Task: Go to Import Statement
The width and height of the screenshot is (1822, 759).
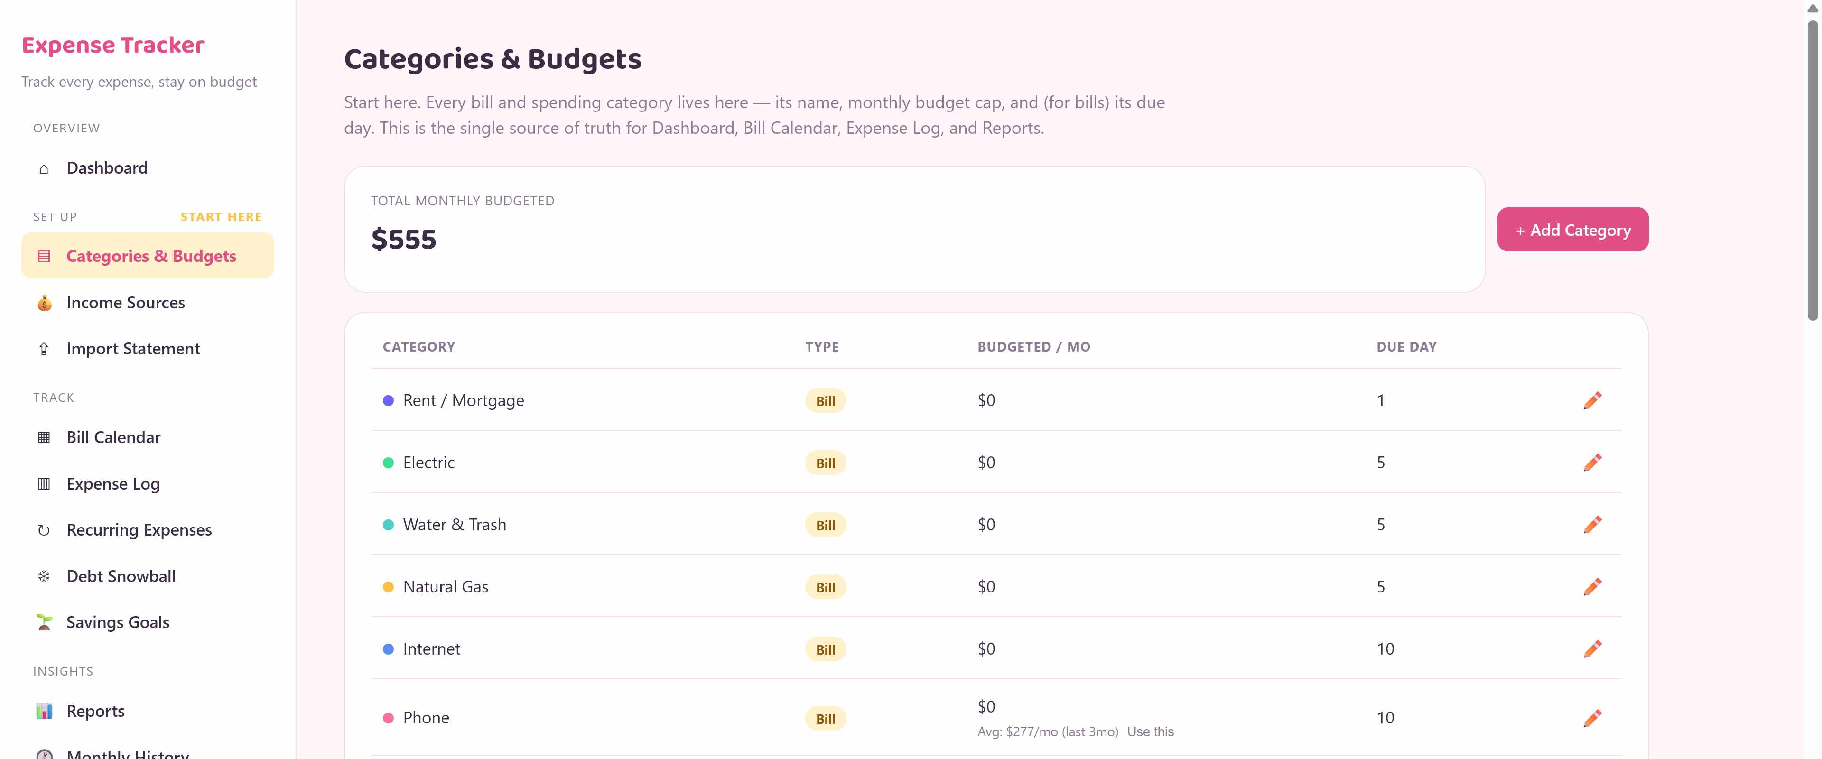Action: click(148, 349)
